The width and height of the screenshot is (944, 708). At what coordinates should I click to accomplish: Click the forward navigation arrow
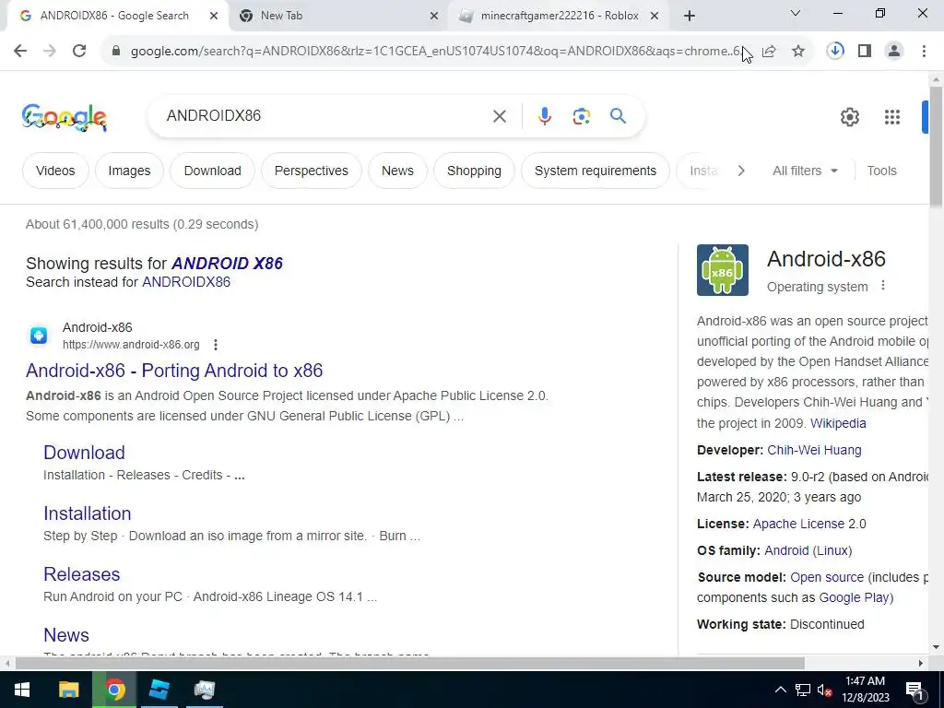point(50,52)
